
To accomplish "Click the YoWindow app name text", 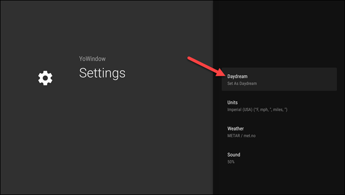I will 92,59.
